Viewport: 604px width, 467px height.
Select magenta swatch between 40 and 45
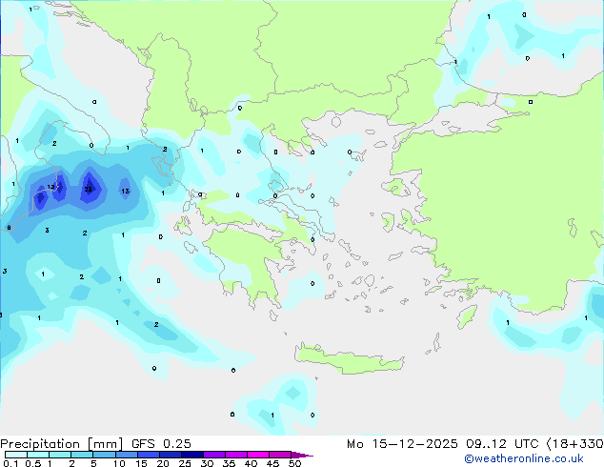click(x=258, y=455)
